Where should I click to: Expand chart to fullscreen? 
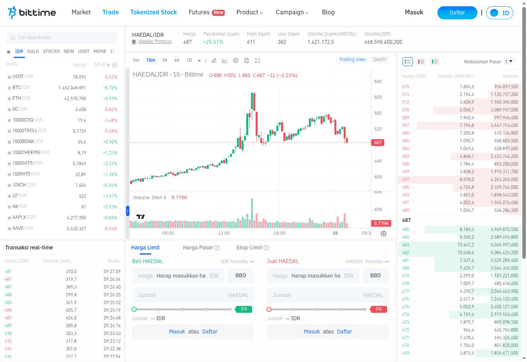[x=257, y=61]
